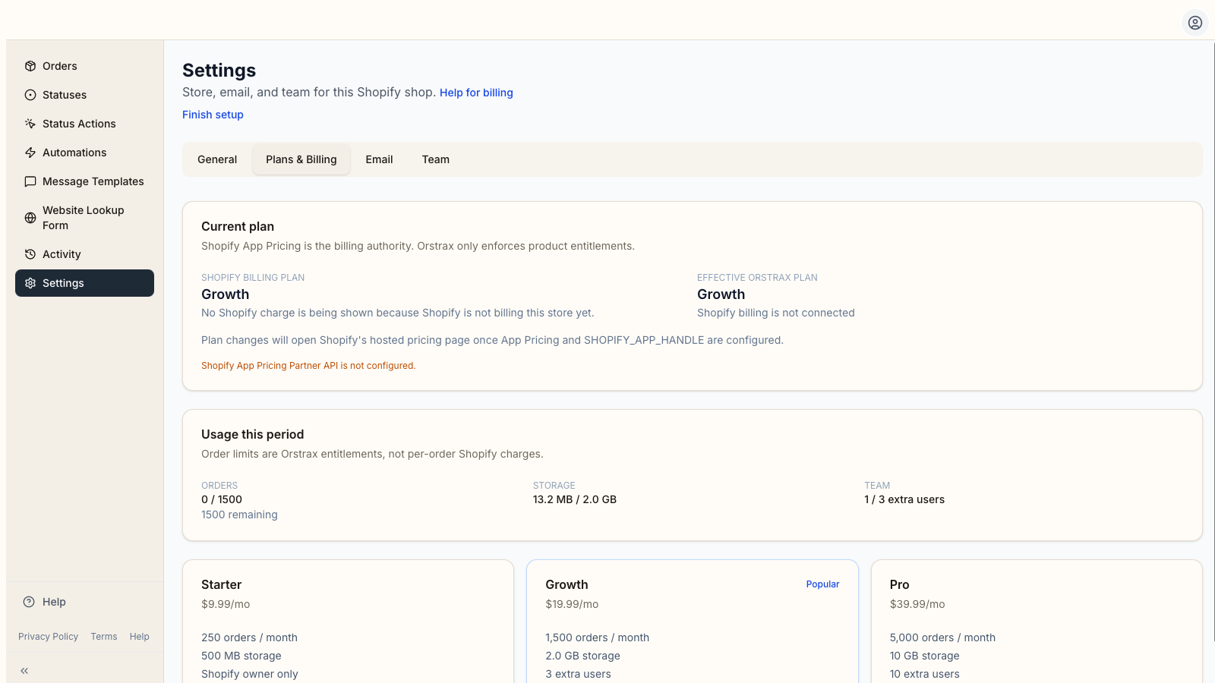Click the Partner API not configured warning
Image resolution: width=1215 pixels, height=683 pixels.
pyautogui.click(x=308, y=366)
